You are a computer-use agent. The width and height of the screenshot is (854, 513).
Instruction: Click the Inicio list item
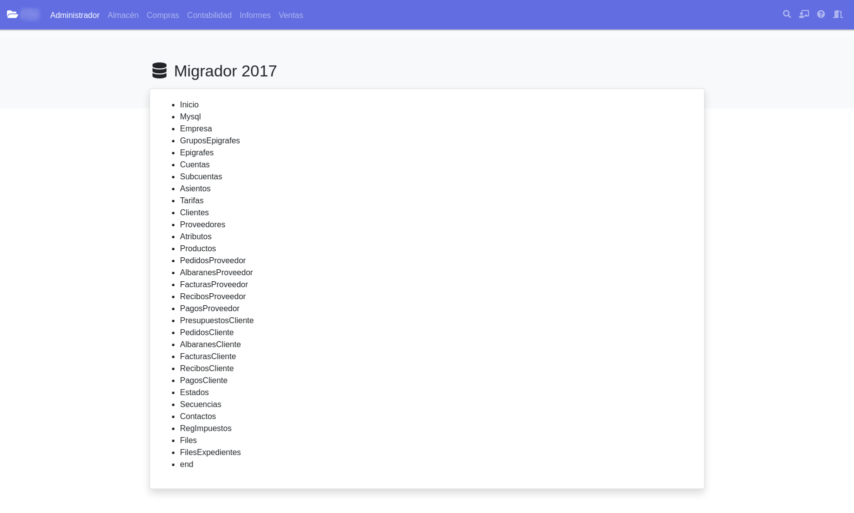(x=189, y=104)
